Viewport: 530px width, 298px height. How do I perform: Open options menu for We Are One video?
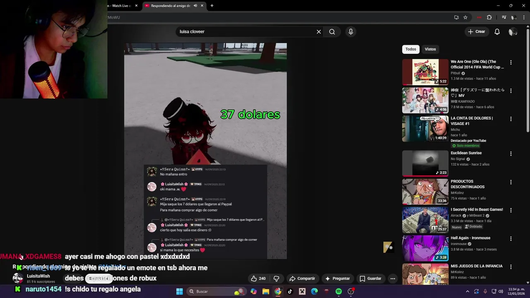511,62
